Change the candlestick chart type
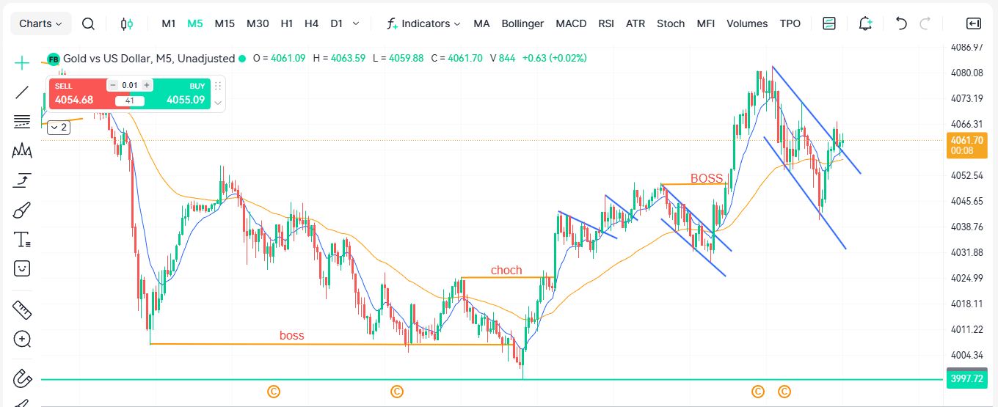 point(127,23)
